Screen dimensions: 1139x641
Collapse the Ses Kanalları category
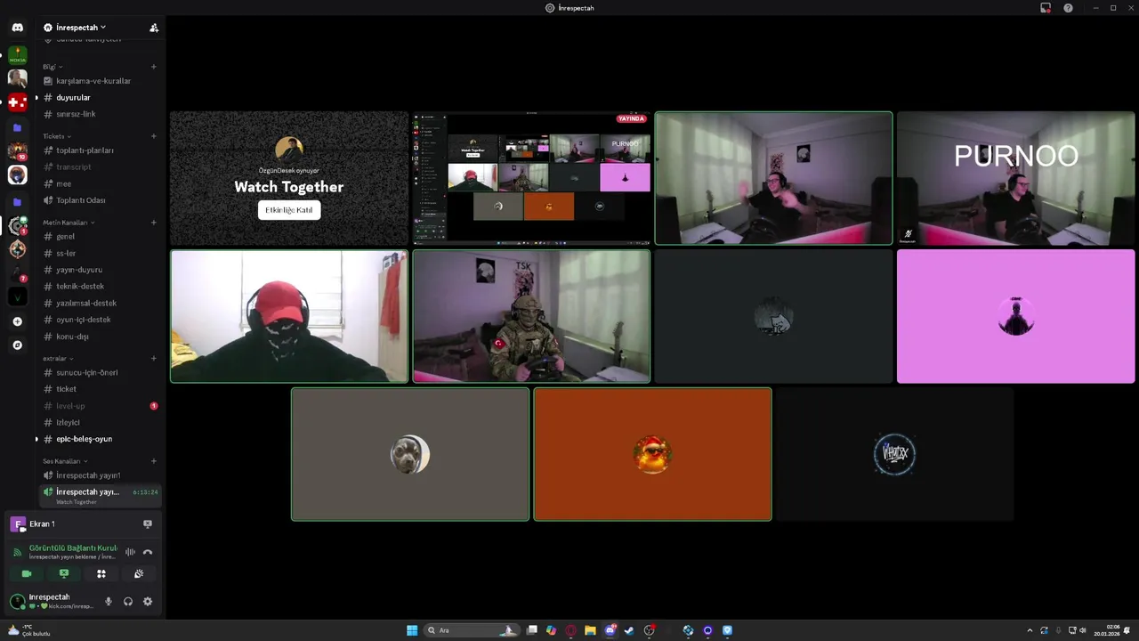tap(65, 461)
